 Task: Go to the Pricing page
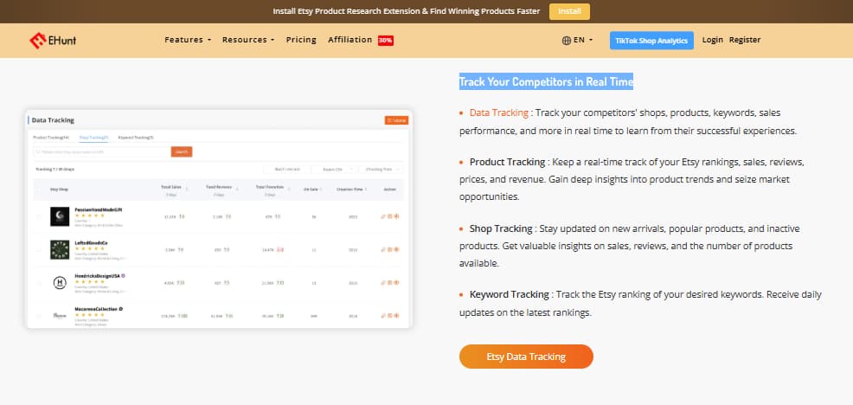pyautogui.click(x=301, y=40)
